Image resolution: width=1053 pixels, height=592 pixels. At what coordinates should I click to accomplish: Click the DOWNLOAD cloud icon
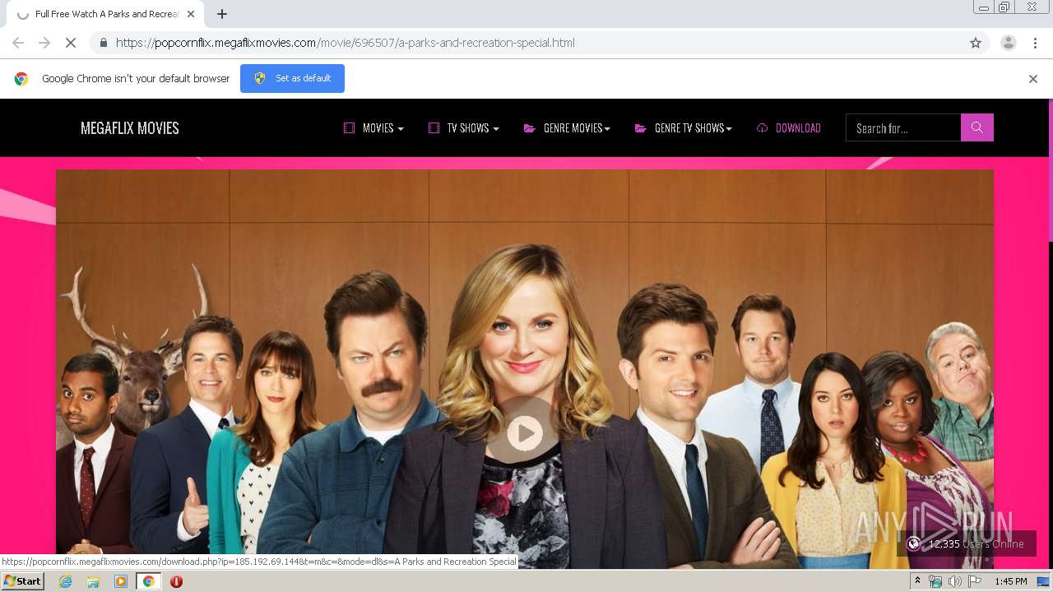[762, 128]
